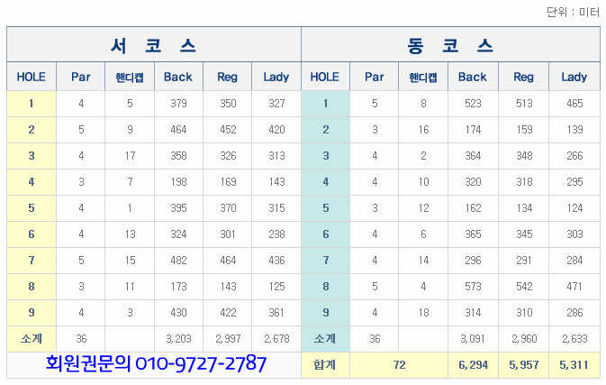This screenshot has height=385, width=606.
Task: Select the 서코스 hole 6 Lady value 238
Action: coord(276,234)
